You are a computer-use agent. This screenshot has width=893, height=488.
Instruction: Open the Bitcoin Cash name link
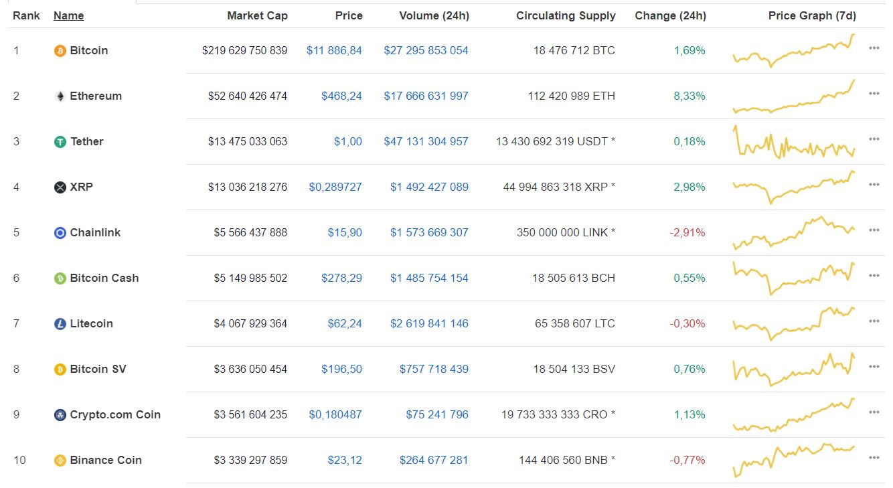104,278
